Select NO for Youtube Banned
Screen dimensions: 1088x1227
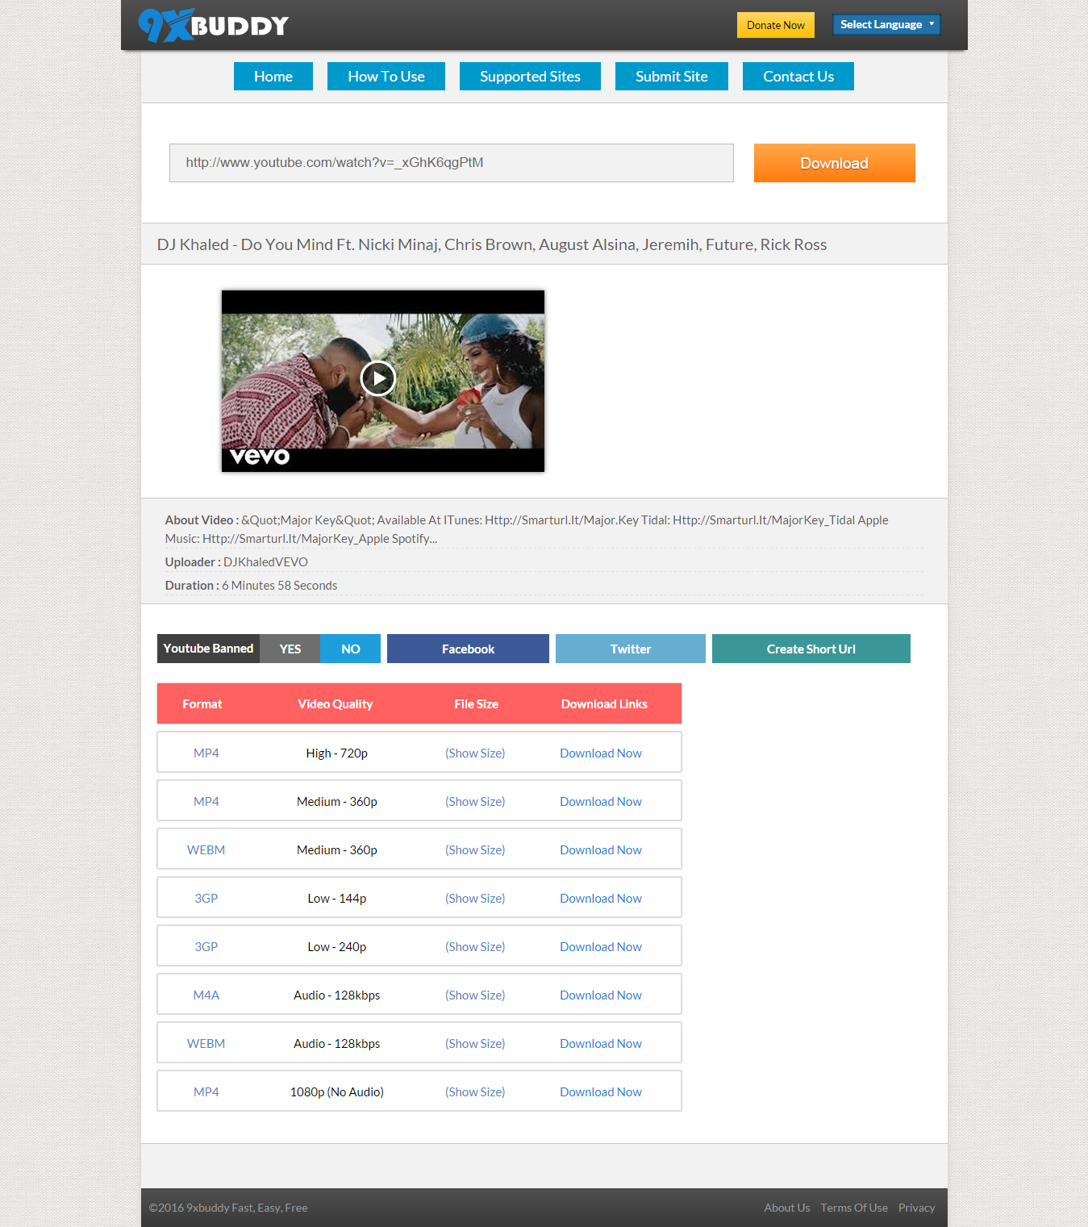coord(351,649)
